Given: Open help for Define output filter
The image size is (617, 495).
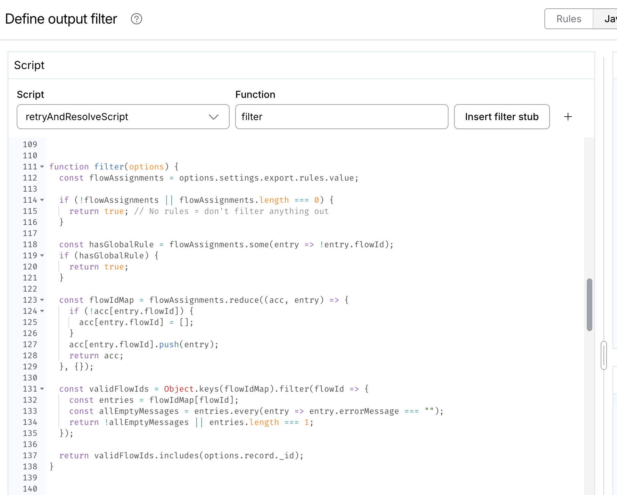Looking at the screenshot, I should [x=137, y=19].
